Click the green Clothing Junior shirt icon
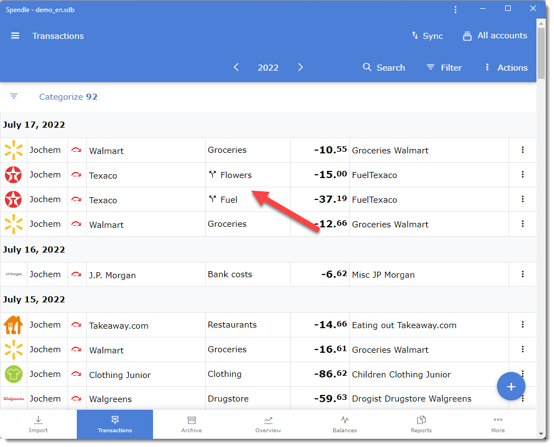This screenshot has height=447, width=554. point(13,374)
